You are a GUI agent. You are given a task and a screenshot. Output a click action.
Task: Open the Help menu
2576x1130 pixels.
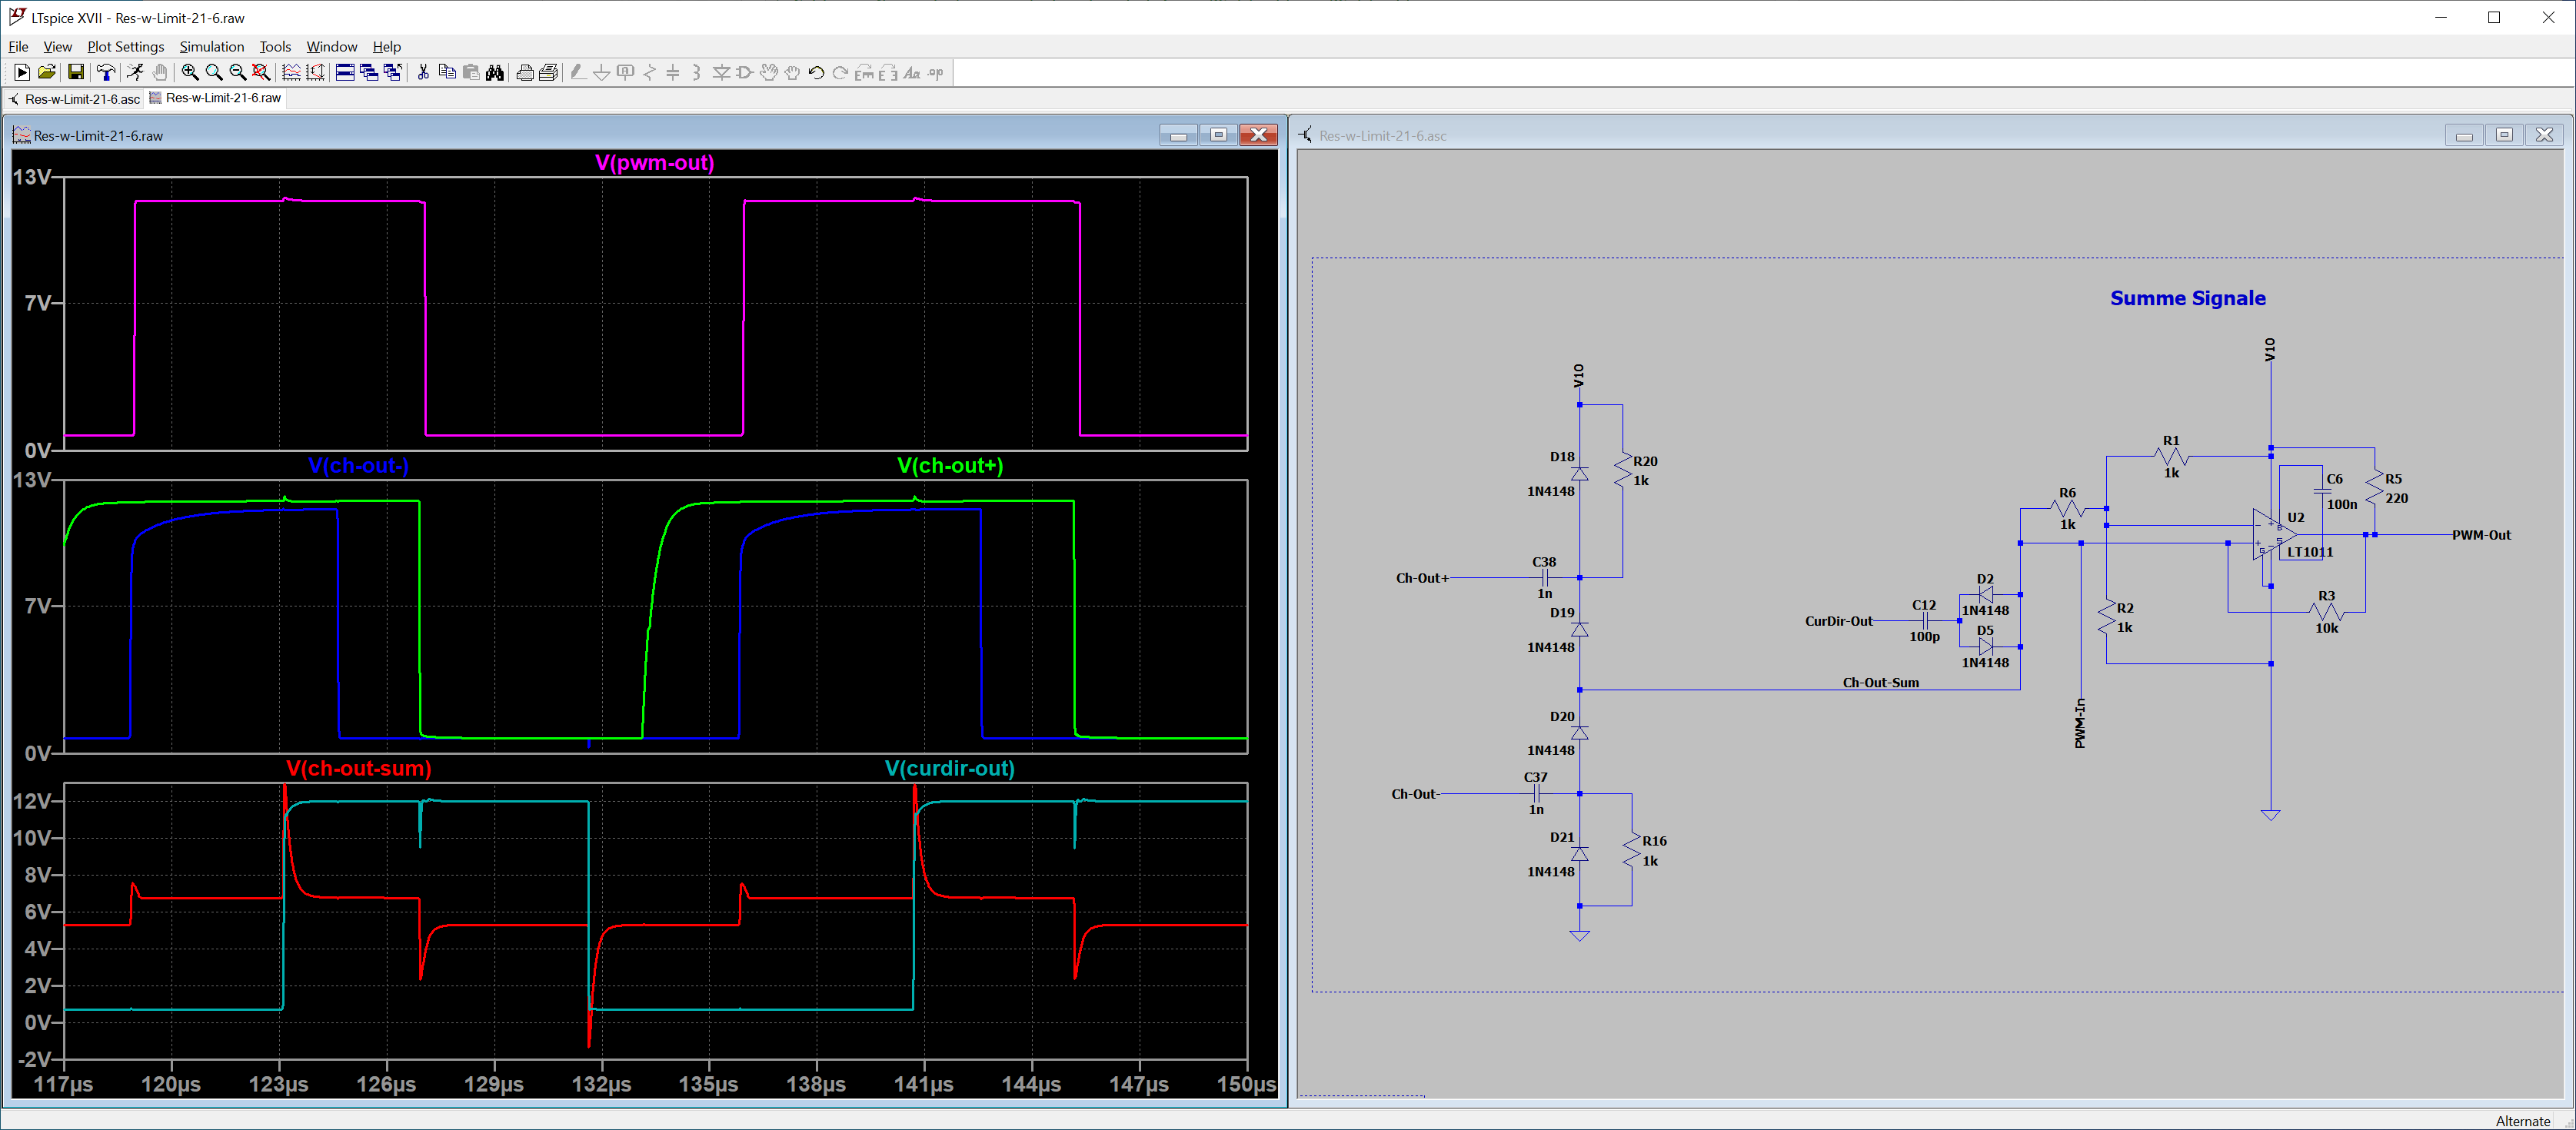tap(386, 46)
